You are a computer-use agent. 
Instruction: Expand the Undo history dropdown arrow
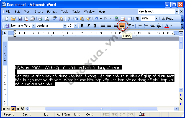pyautogui.click(x=101, y=19)
